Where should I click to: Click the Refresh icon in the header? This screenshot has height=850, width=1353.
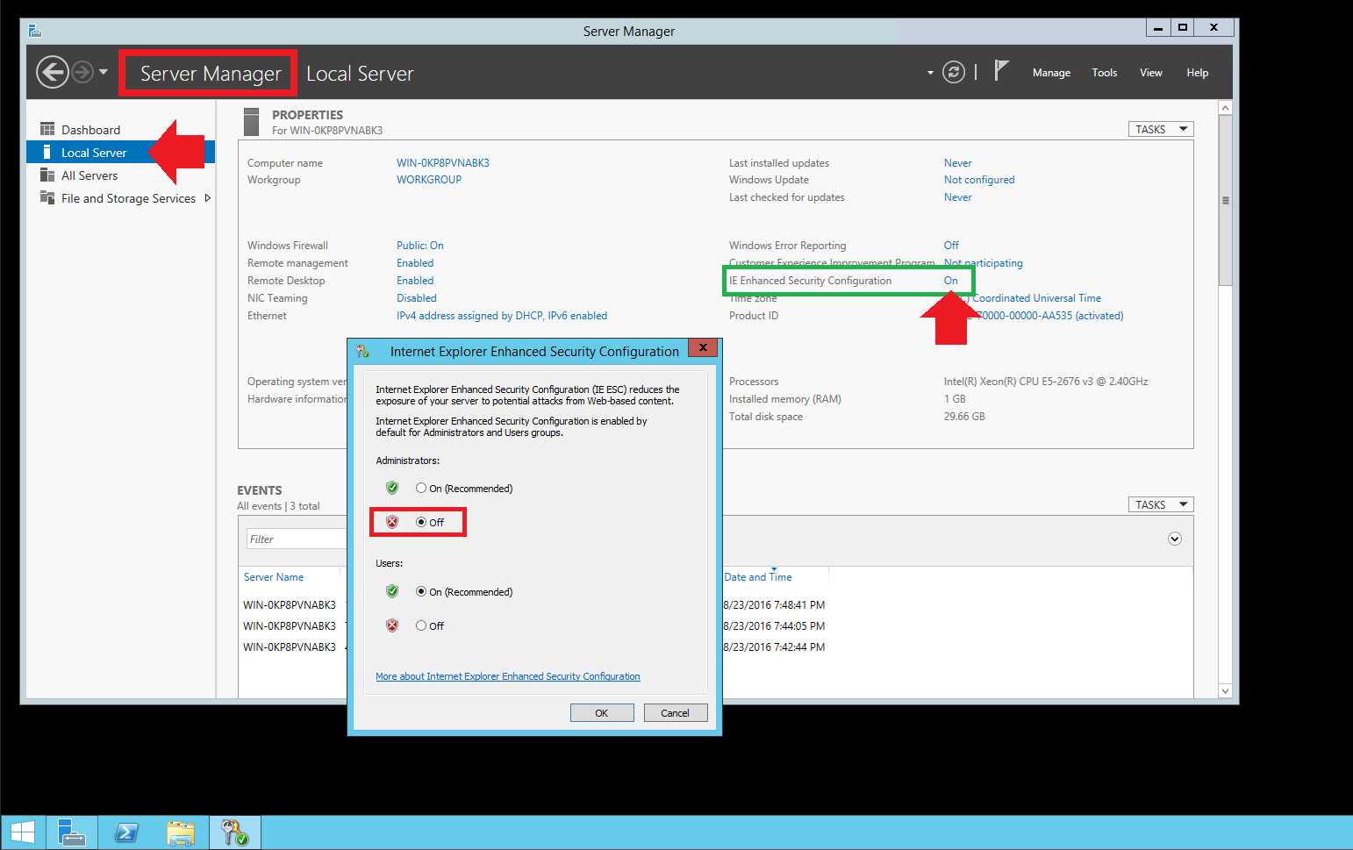pyautogui.click(x=954, y=72)
